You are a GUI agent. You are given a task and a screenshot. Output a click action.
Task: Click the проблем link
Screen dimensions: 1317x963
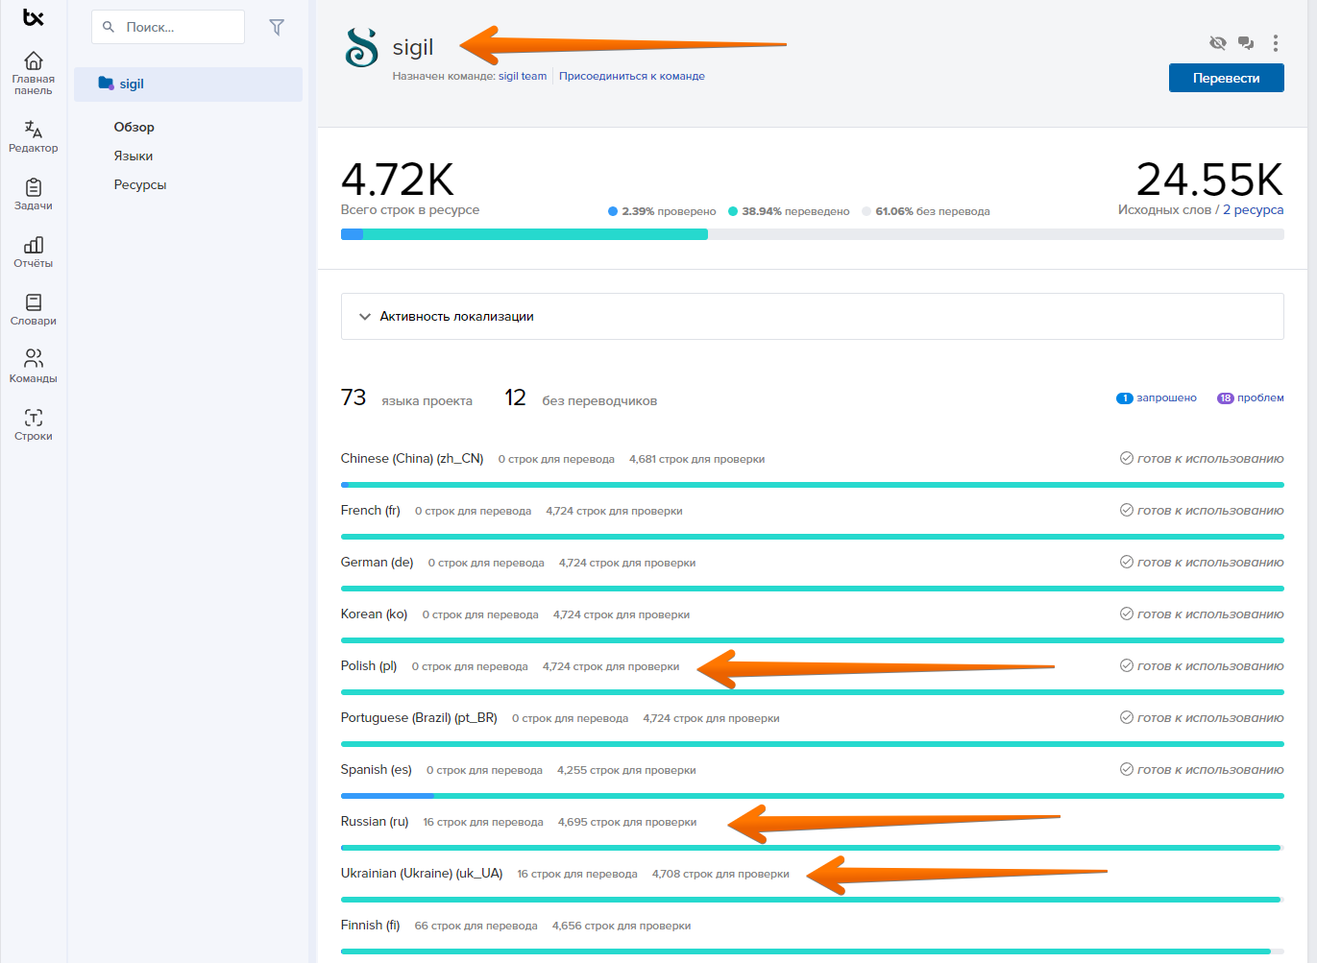(1260, 397)
